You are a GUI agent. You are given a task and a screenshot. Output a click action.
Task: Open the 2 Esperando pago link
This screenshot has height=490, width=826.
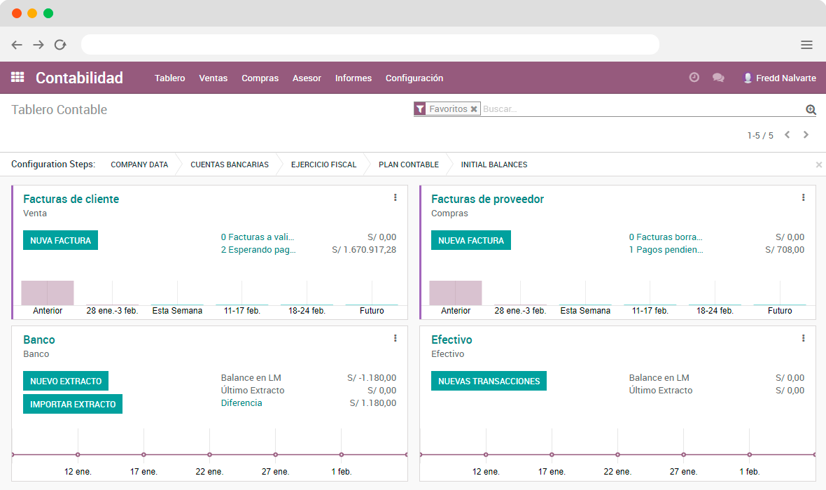tap(258, 250)
